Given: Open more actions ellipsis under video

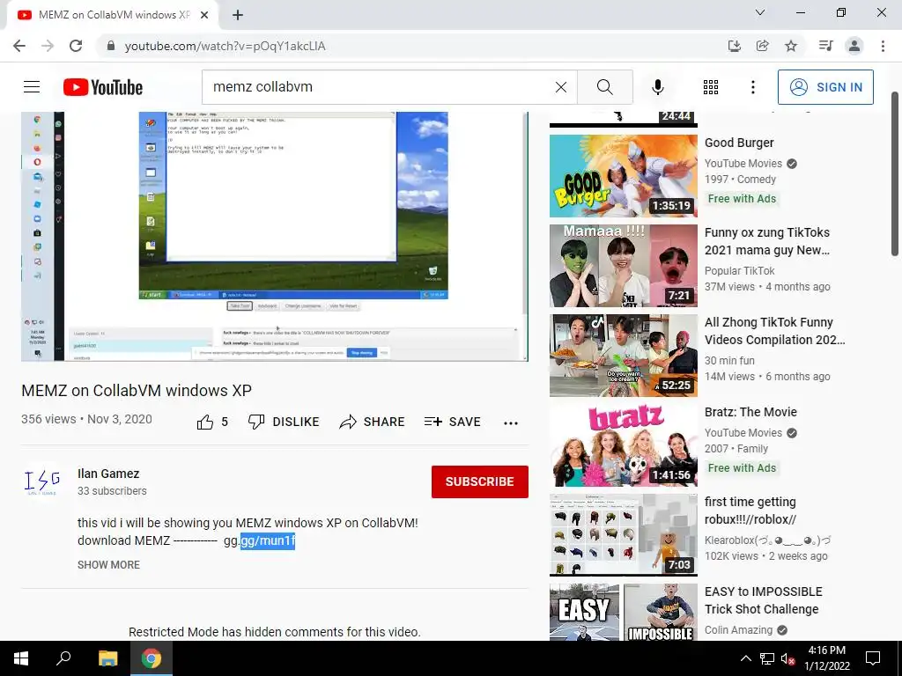Looking at the screenshot, I should coord(511,423).
